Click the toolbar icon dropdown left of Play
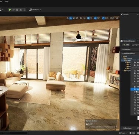 pos(2,10)
